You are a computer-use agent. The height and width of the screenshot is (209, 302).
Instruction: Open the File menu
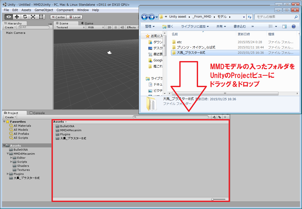6,10
